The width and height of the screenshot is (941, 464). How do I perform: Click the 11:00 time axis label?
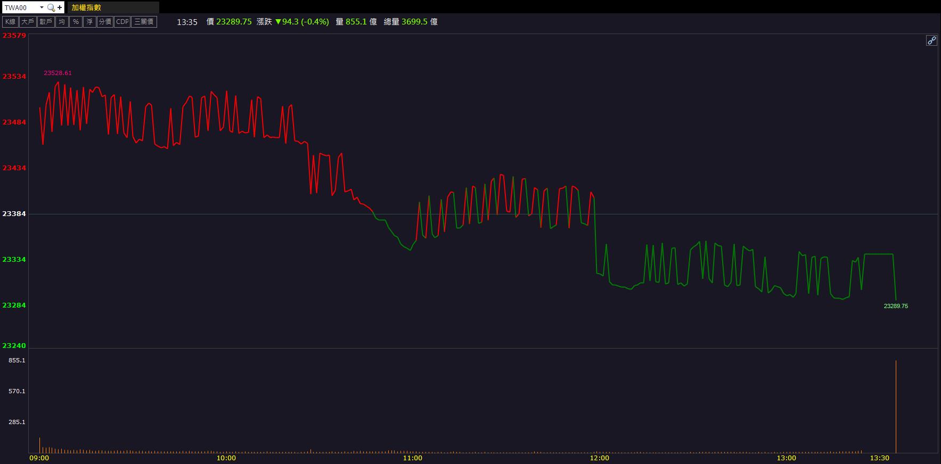pos(413,458)
